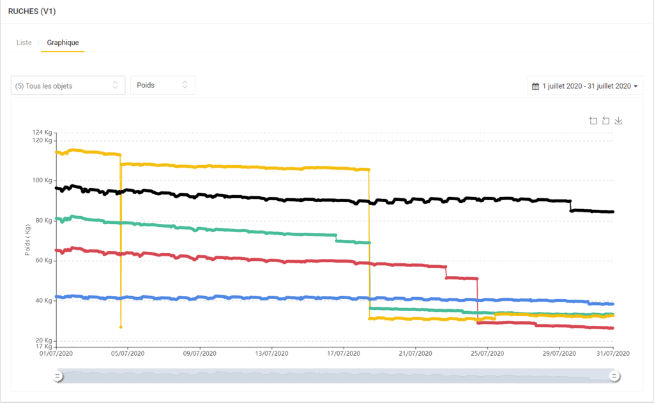Click the 13/07/2020 date label
The width and height of the screenshot is (654, 403).
pos(271,353)
